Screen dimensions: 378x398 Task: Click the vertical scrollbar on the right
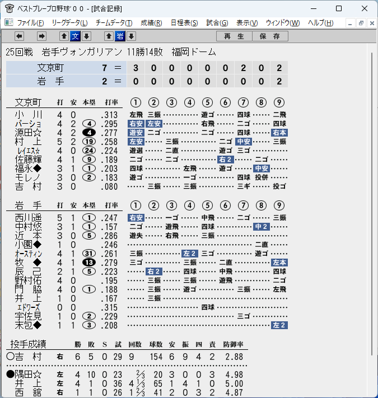372,203
